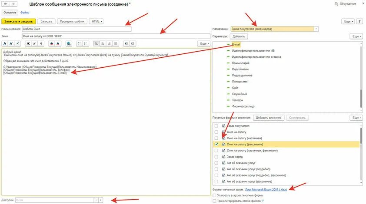Create a bulleted list
366x204 pixels.
[x=80, y=43]
